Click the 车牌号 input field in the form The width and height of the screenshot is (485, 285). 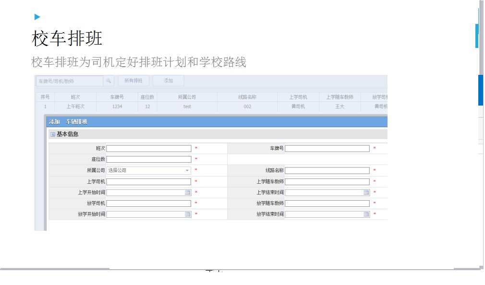point(327,149)
